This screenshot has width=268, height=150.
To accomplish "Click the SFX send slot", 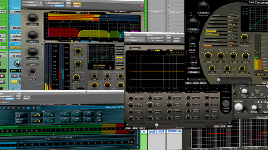I will (x=3, y=12).
